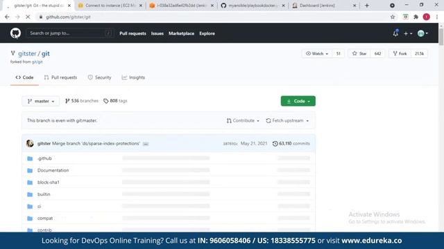Click the .github folder icon

[30, 158]
